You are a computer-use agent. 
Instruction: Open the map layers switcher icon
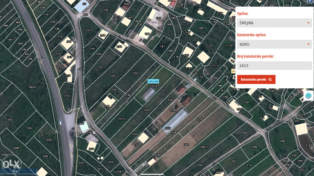coord(309,95)
